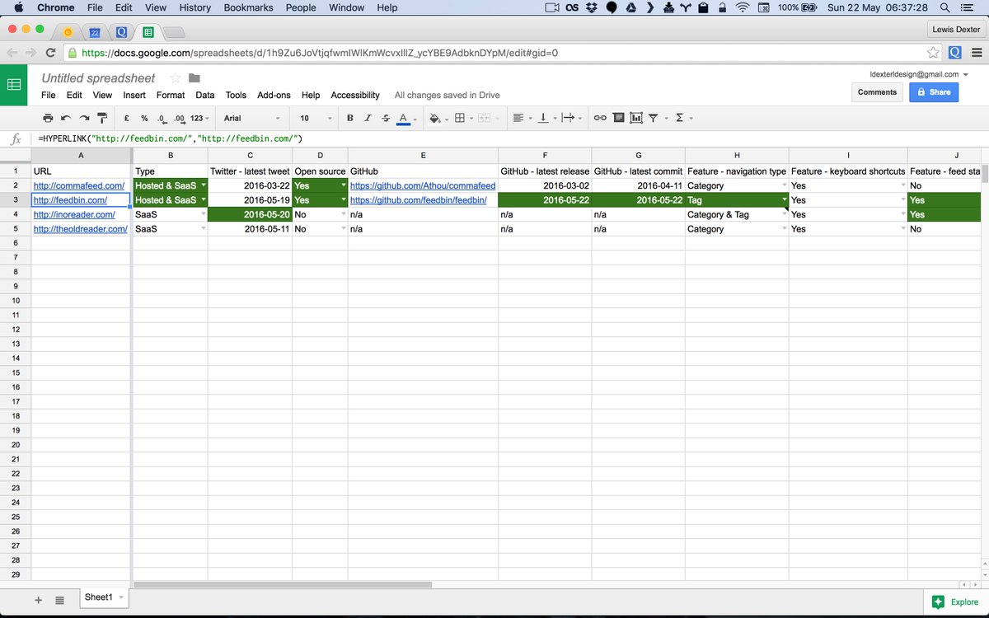The height and width of the screenshot is (618, 989).
Task: Star the Untitled spreadsheet
Action: [175, 78]
